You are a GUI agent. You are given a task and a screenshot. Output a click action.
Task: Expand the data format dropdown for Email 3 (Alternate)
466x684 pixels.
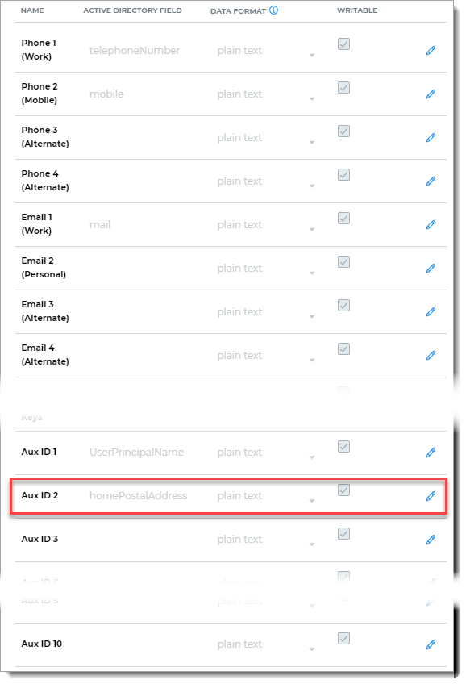point(266,312)
